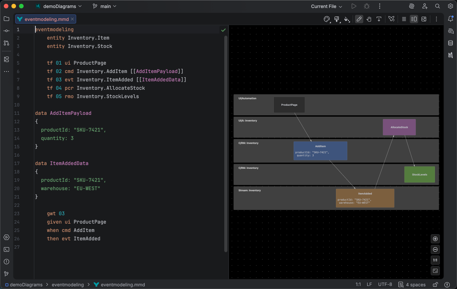Screen dimensions: 457x289
Task: Open the AI Assistant swirl icon in title bar
Action: tap(412, 6)
